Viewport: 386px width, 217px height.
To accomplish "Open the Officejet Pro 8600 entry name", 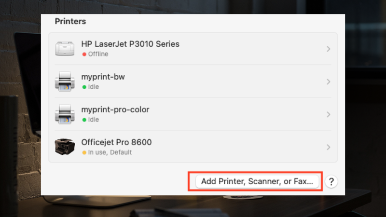I will click(x=116, y=142).
